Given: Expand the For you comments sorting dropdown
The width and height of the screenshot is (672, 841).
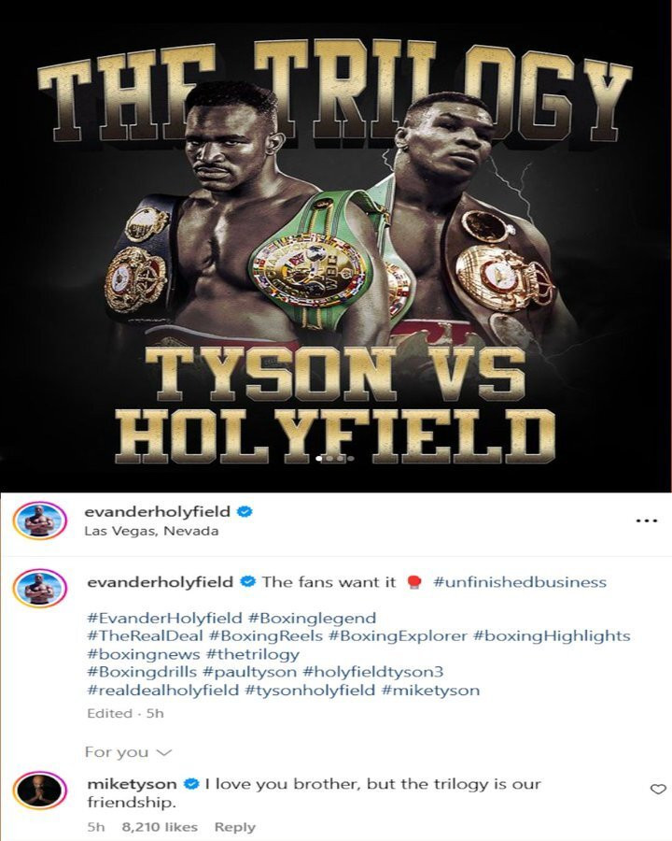Looking at the screenshot, I should point(128,752).
